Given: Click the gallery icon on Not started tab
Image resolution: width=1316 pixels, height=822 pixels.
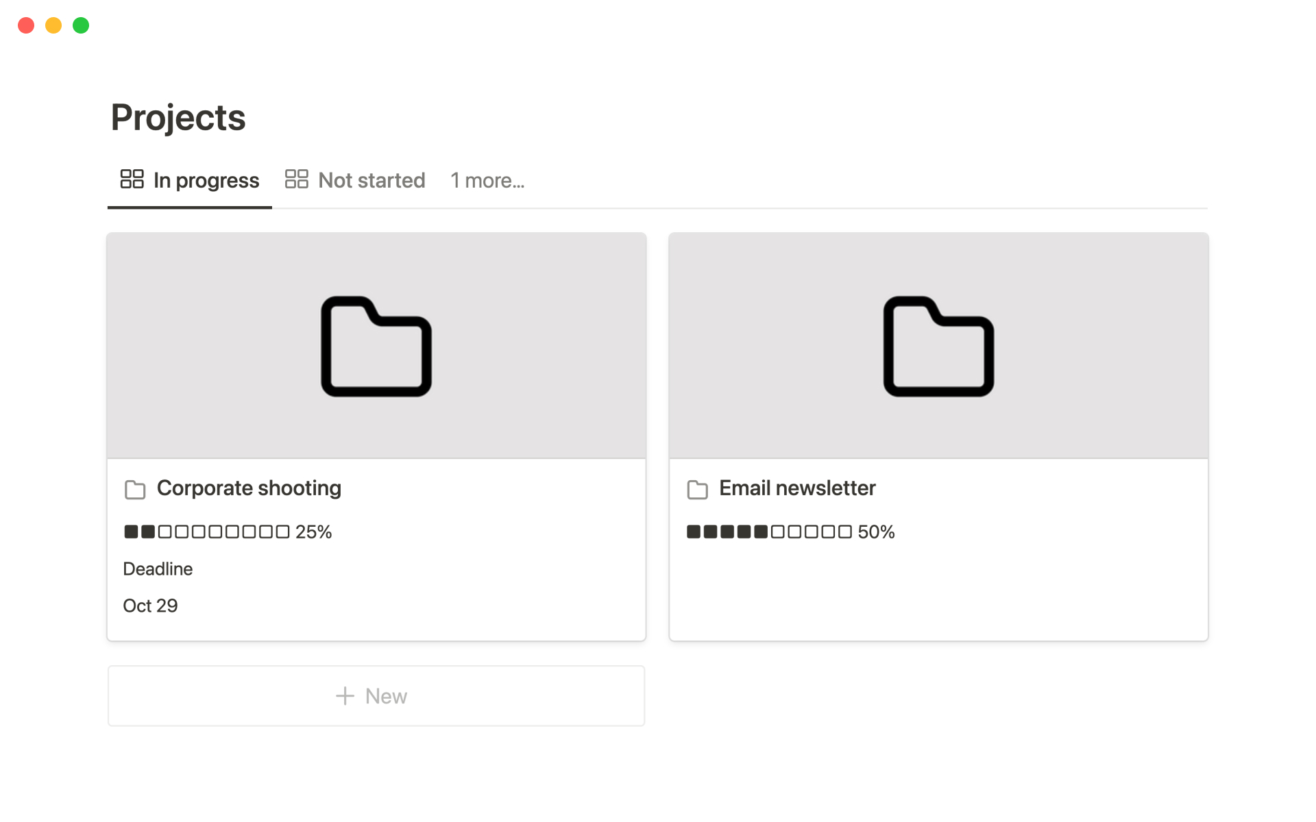Looking at the screenshot, I should (296, 179).
